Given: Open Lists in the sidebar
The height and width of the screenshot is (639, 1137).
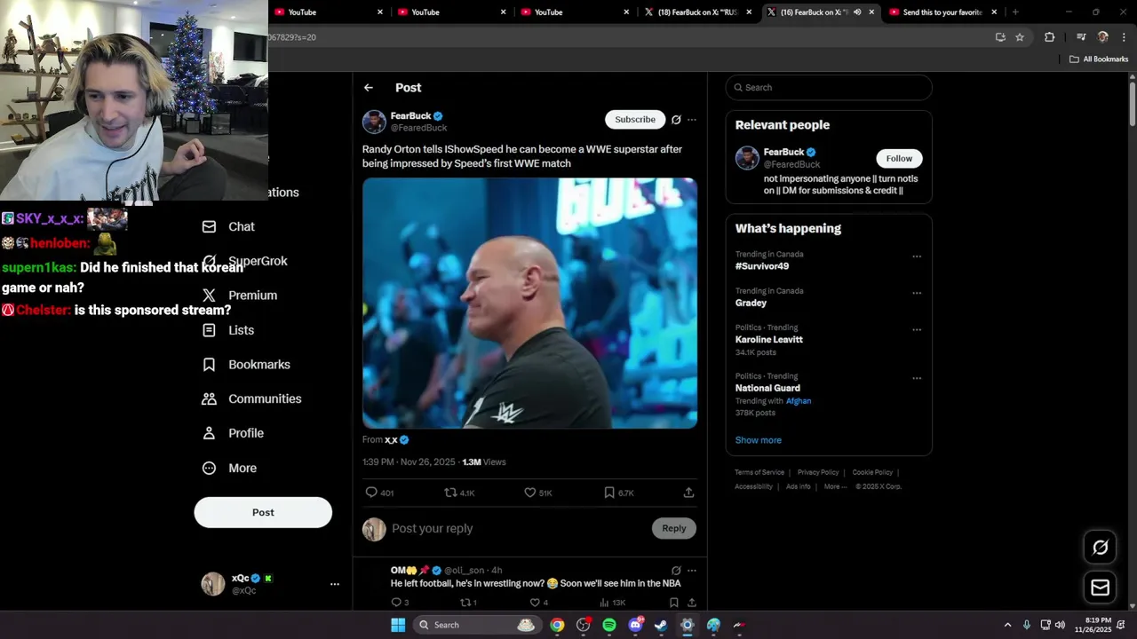Looking at the screenshot, I should tap(228, 330).
